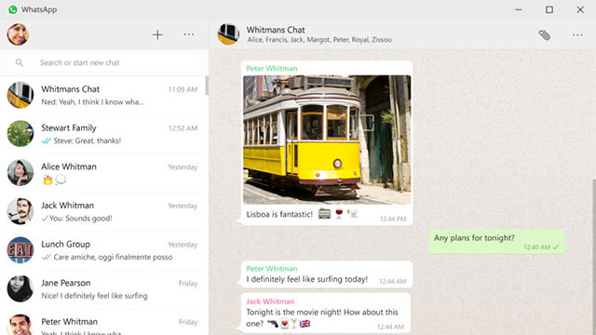This screenshot has width=596, height=335.
Task: Click the search magnifier icon
Action: [20, 62]
